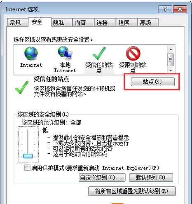Click the help question mark button
The height and width of the screenshot is (204, 192).
[165, 9]
